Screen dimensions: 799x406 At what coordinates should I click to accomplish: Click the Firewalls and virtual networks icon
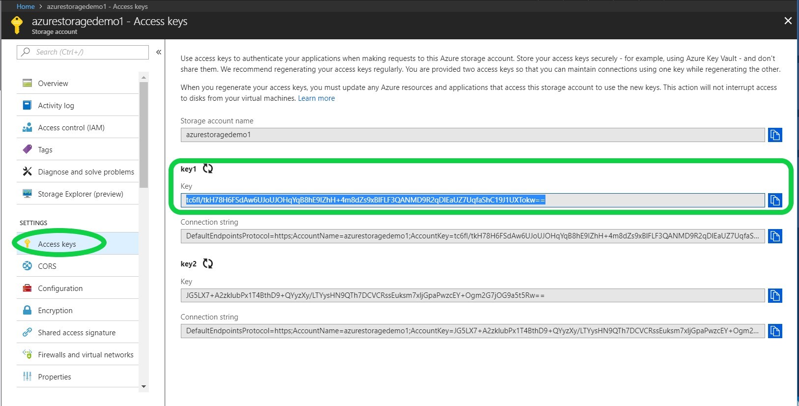[x=28, y=354]
